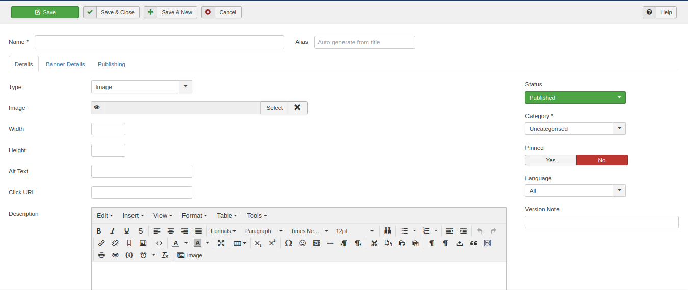Open the editor Edit menu

(104, 216)
